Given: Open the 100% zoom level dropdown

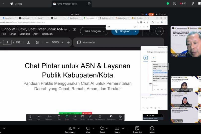Looking at the screenshot, I should click(58, 42).
